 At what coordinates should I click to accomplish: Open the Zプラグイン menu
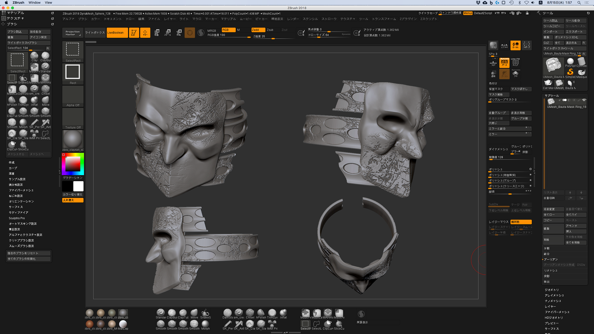(x=408, y=19)
